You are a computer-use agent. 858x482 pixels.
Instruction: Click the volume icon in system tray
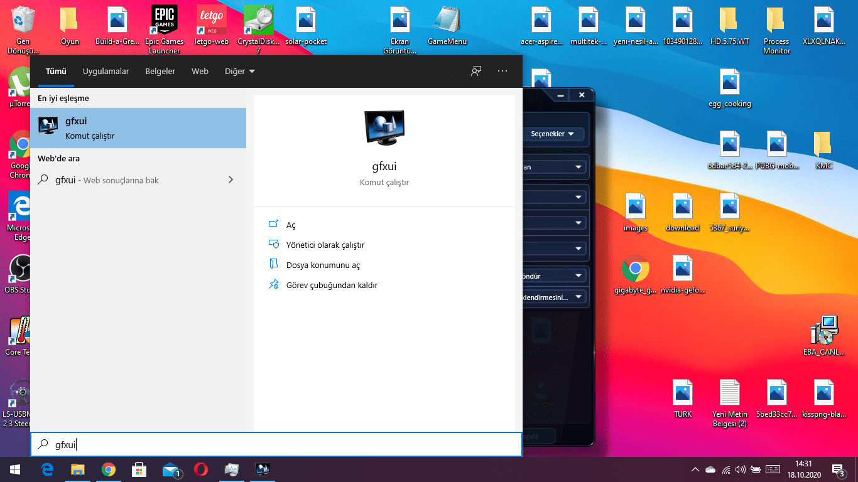(741, 469)
